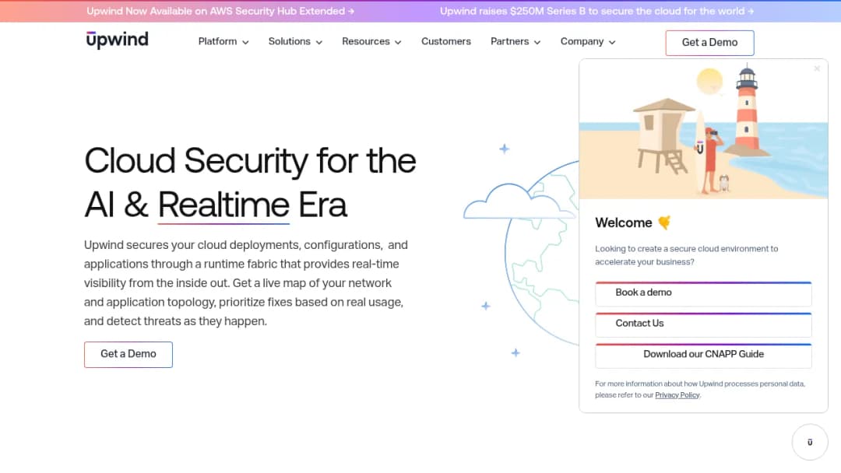The image size is (841, 473).
Task: Open the Company menu
Action: 582,42
